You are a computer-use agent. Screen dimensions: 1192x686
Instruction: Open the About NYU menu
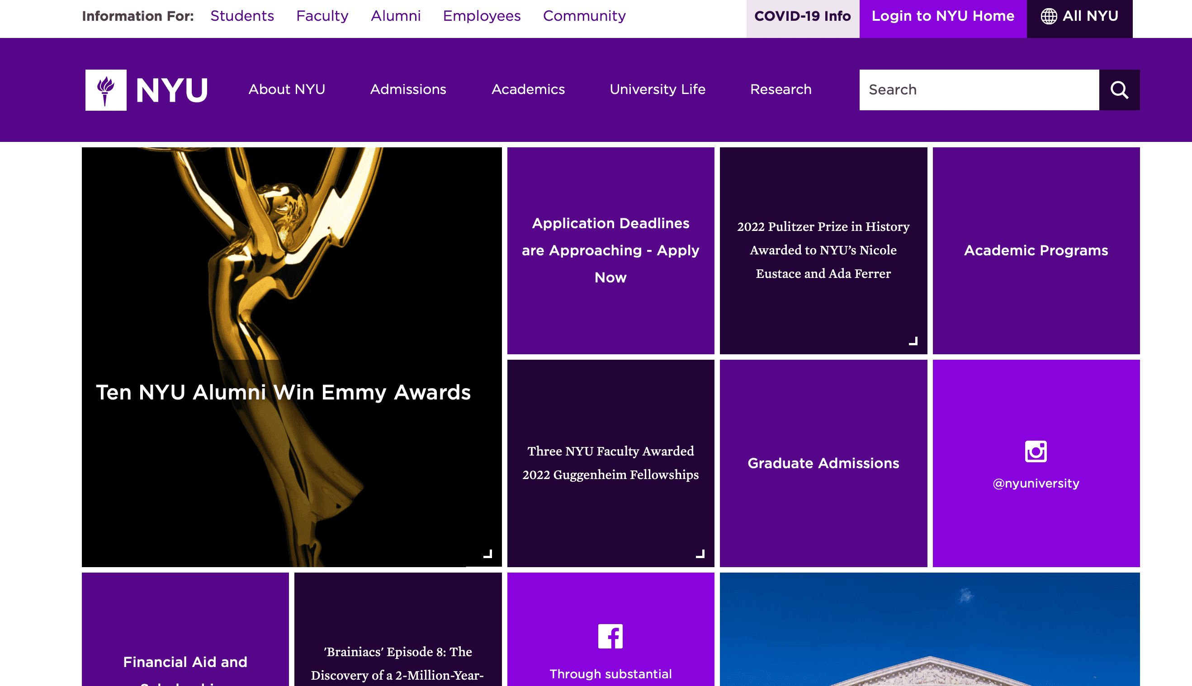[287, 89]
